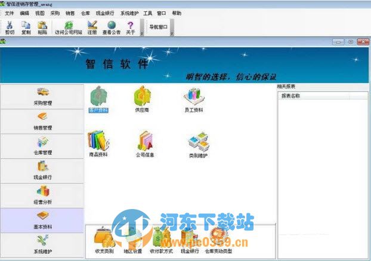Click the 注册 (register) toolbar icon
Image resolution: width=371 pixels, height=261 pixels.
point(92,27)
